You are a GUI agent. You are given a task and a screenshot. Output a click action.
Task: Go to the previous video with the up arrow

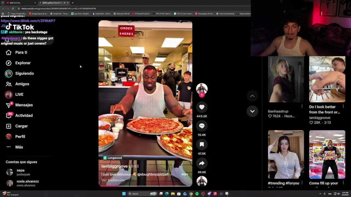(252, 96)
